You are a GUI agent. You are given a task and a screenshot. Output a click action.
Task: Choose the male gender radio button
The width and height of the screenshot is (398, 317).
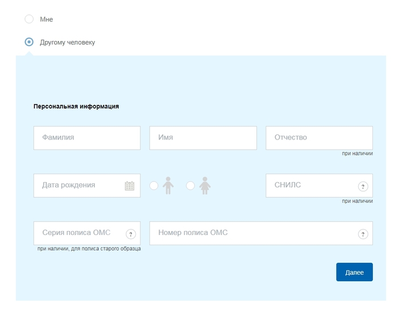[154, 186]
